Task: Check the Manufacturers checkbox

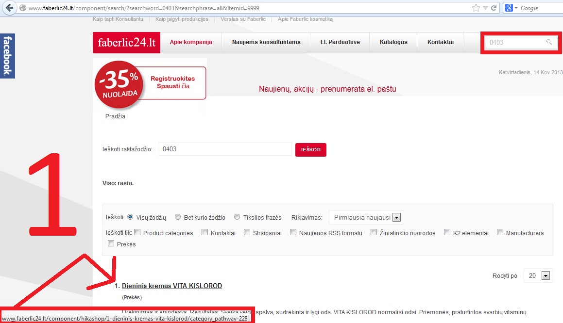Action: [x=500, y=232]
